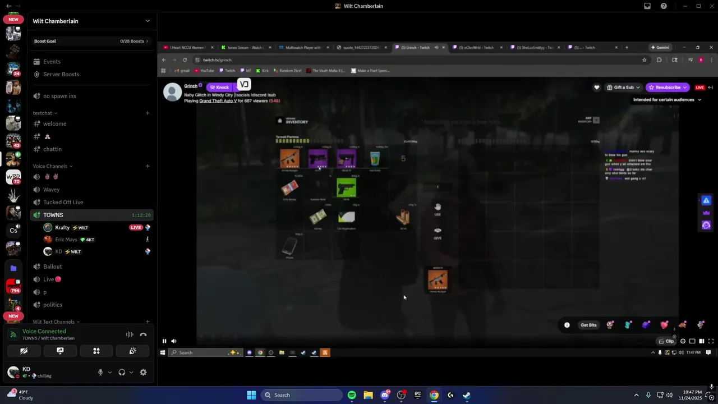Open Steam from the Windows taskbar
The width and height of the screenshot is (718, 404).
coord(467,395)
